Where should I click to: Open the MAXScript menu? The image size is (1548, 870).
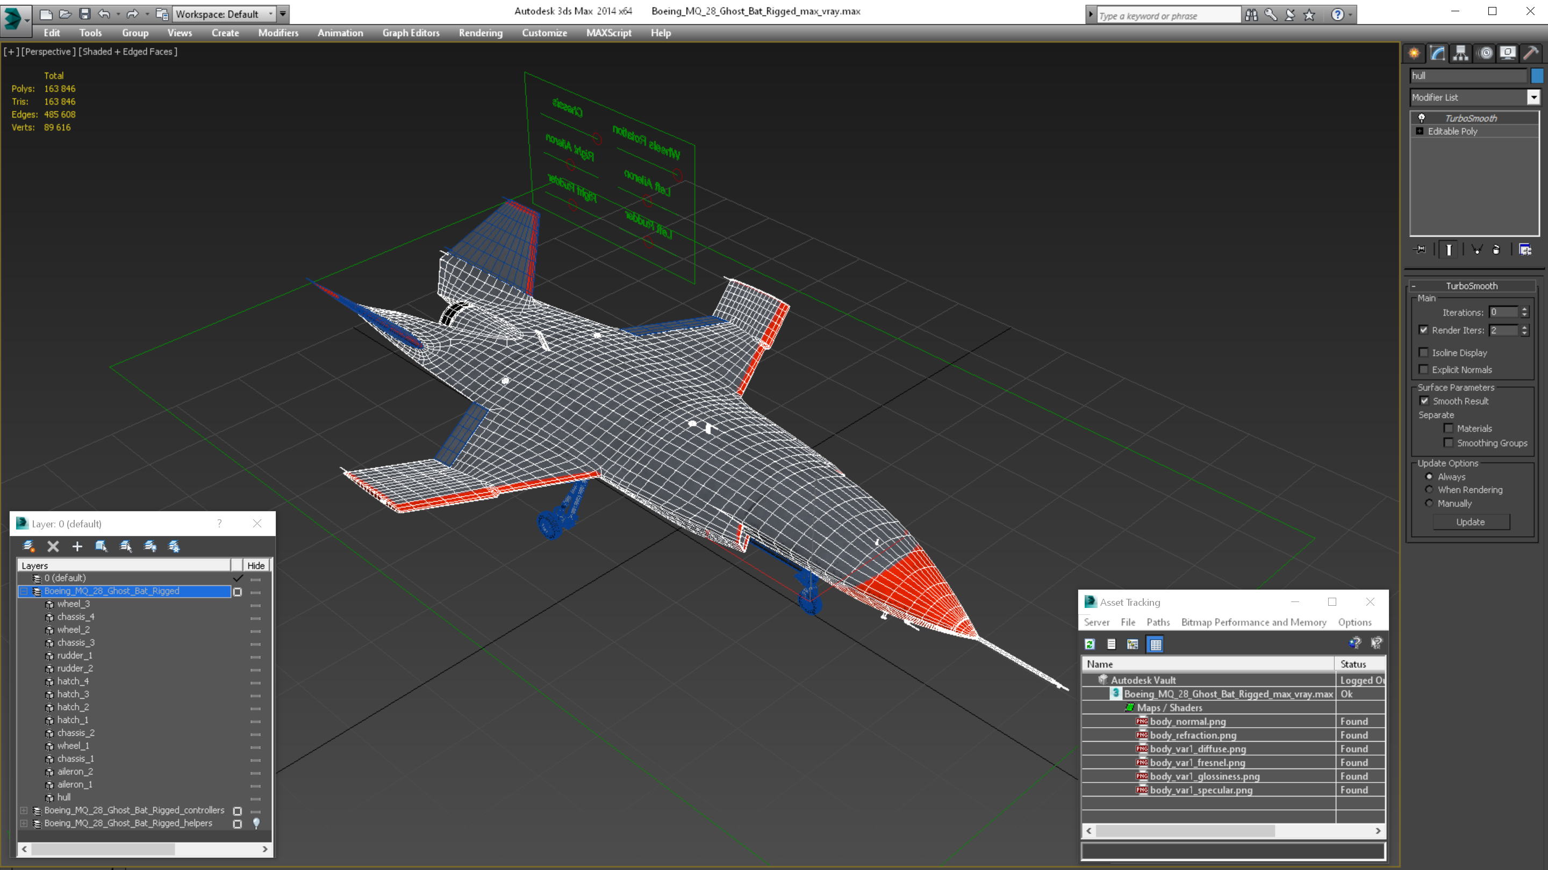609,33
